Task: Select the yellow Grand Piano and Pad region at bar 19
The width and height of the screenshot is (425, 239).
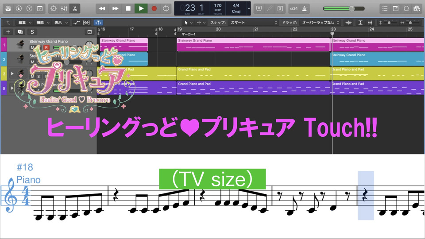Action: click(253, 73)
